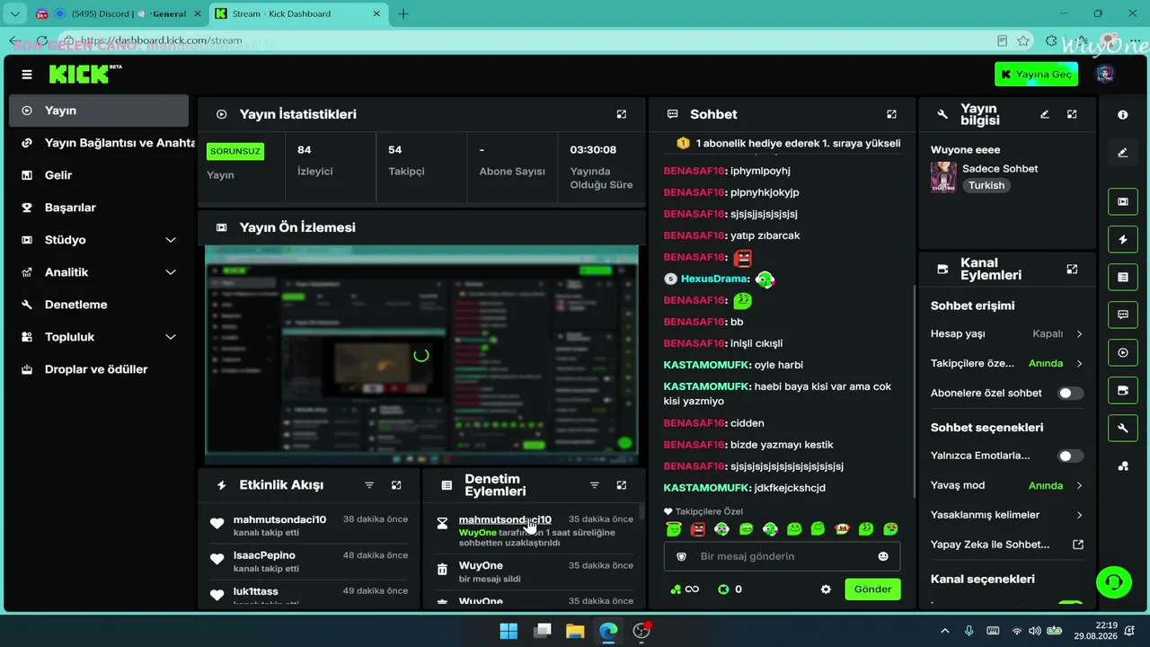The width and height of the screenshot is (1150, 647).
Task: Expand the Yayın İstatistikleri panel to fullscreen
Action: pyautogui.click(x=621, y=114)
